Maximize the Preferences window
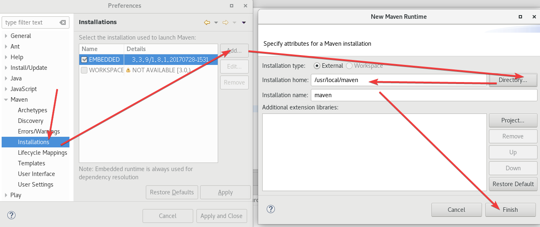The image size is (540, 227). (x=232, y=6)
